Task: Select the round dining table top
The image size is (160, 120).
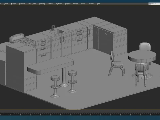Action: 142,56
